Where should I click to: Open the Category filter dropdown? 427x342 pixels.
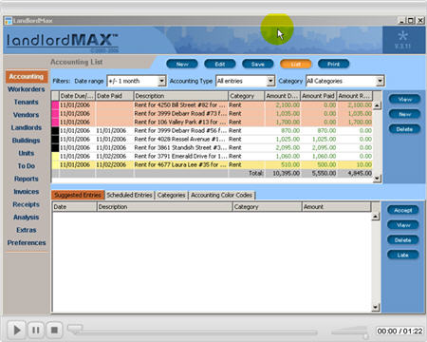(380, 81)
